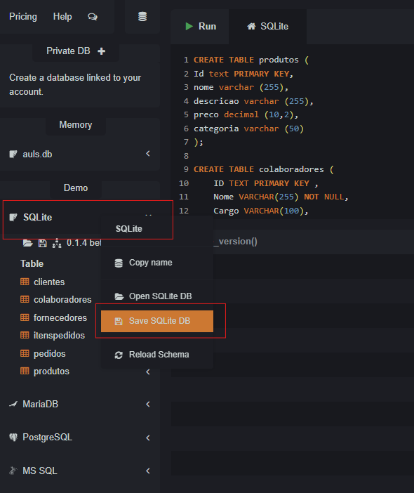The height and width of the screenshot is (493, 414).
Task: Click editor line 'Cargo VARCHAR(100),'
Action: [261, 211]
